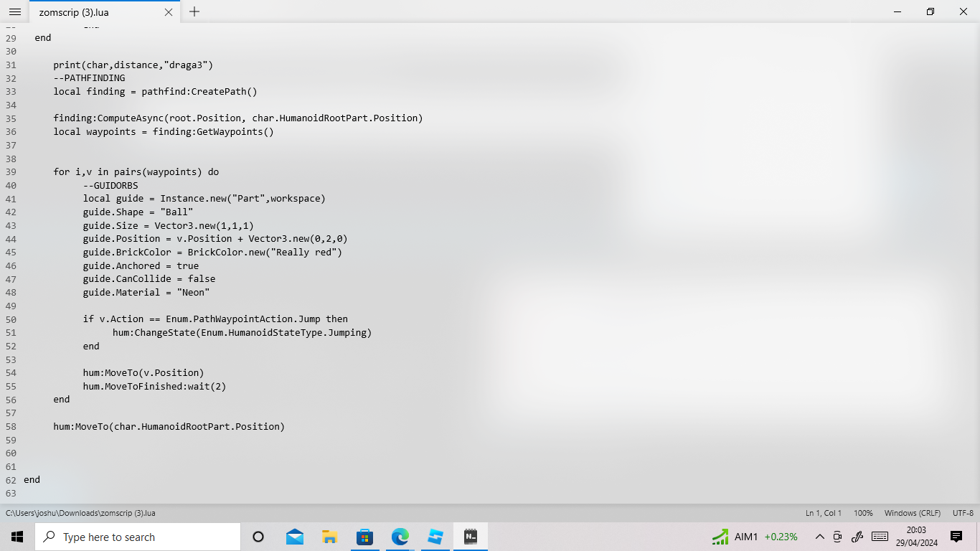980x551 pixels.
Task: Open File Explorer from taskbar
Action: click(x=329, y=537)
